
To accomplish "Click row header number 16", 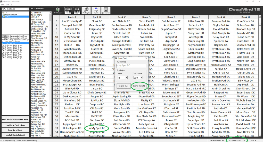I will 56,61.
